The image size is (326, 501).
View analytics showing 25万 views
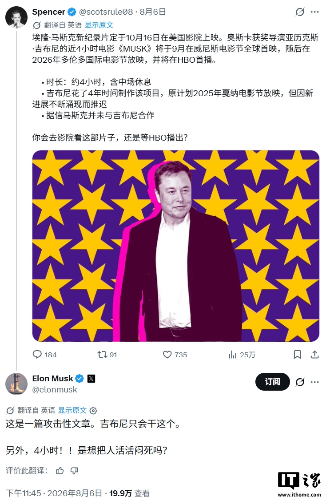pos(242,355)
